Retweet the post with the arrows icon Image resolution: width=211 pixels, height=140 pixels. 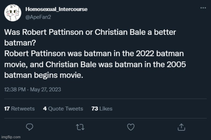[x=80, y=127]
